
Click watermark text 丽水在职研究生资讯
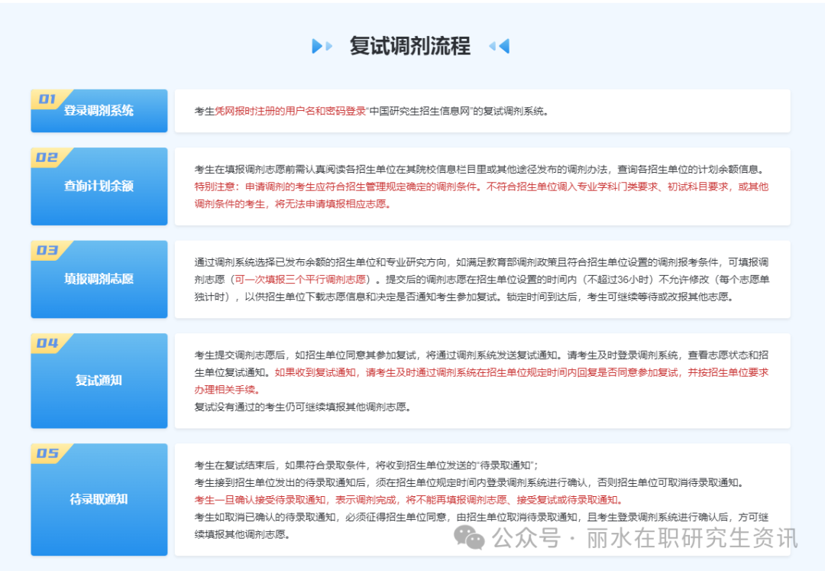point(691,538)
